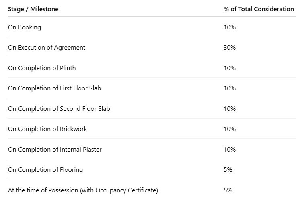The height and width of the screenshot is (200, 296).
Task: Click the 10% value for On Booking
Action: pos(230,27)
